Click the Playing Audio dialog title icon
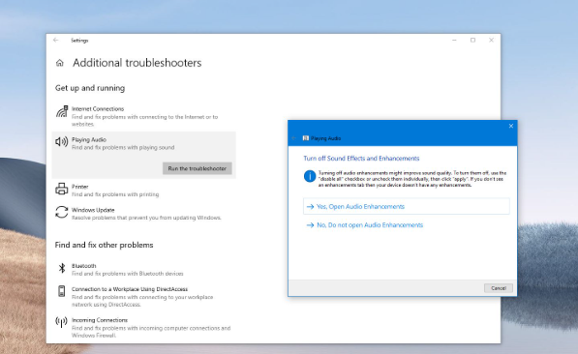This screenshot has width=578, height=354. (306, 138)
